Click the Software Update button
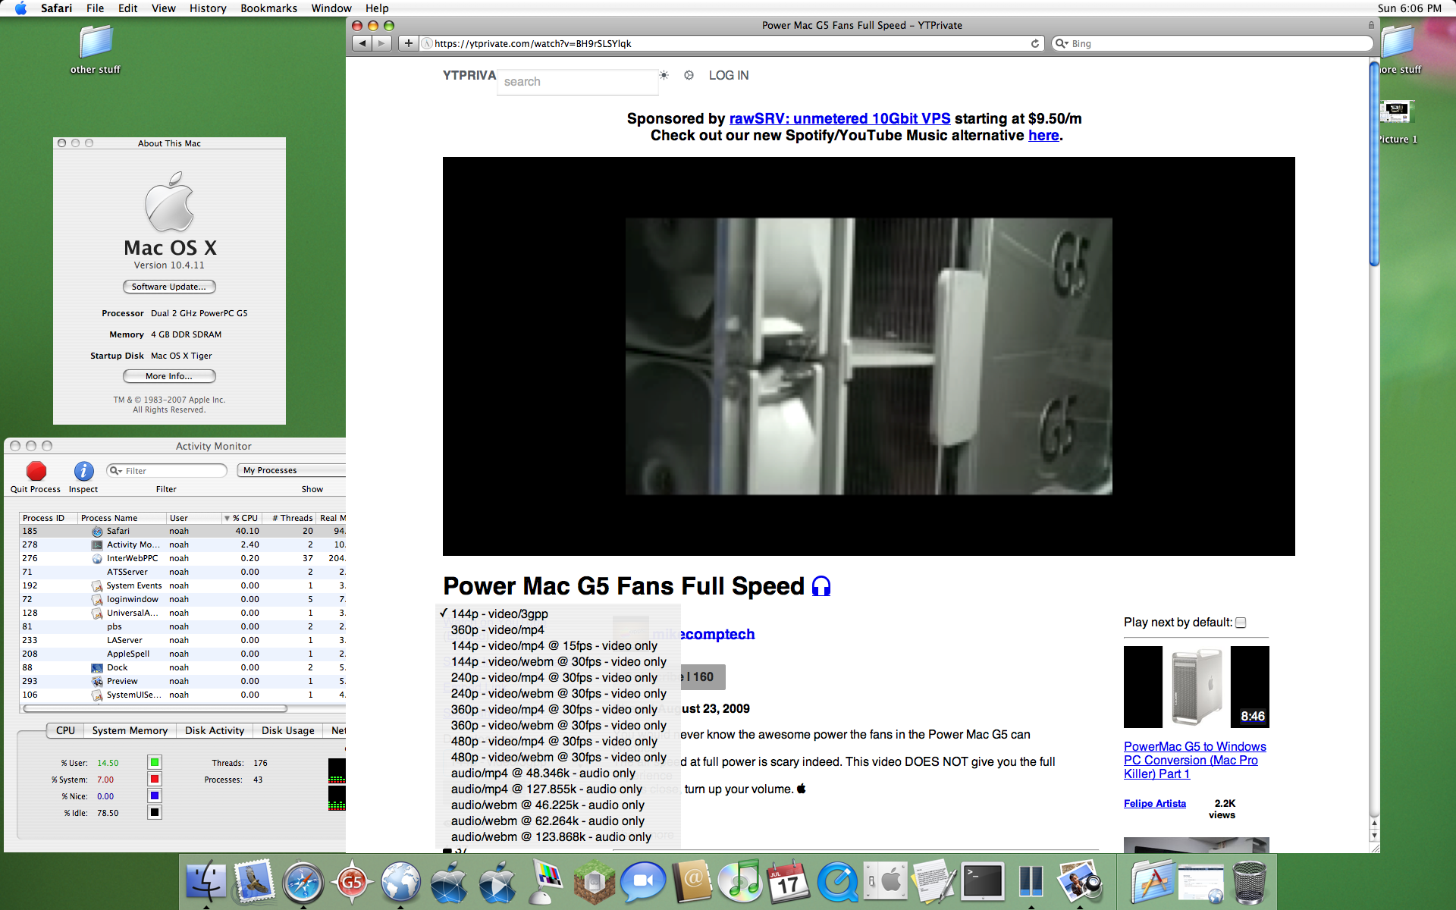 (169, 287)
